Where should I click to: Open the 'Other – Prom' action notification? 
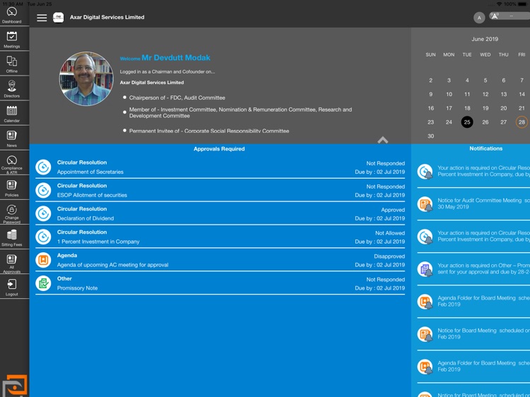click(473, 269)
